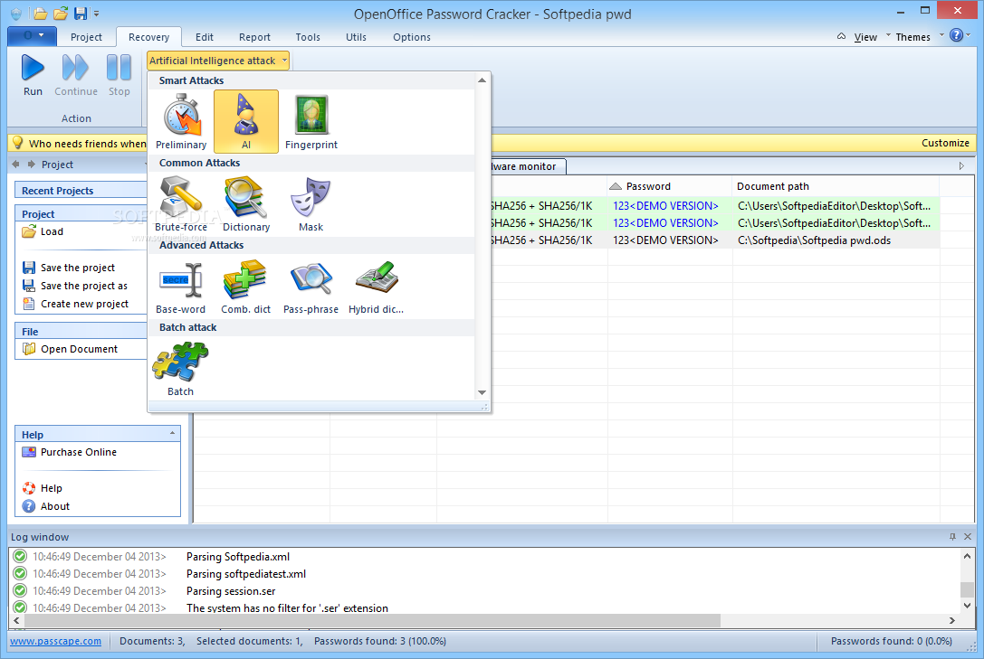Screen dimensions: 984x659
Task: Choose the Base-word attack icon
Action: (181, 279)
